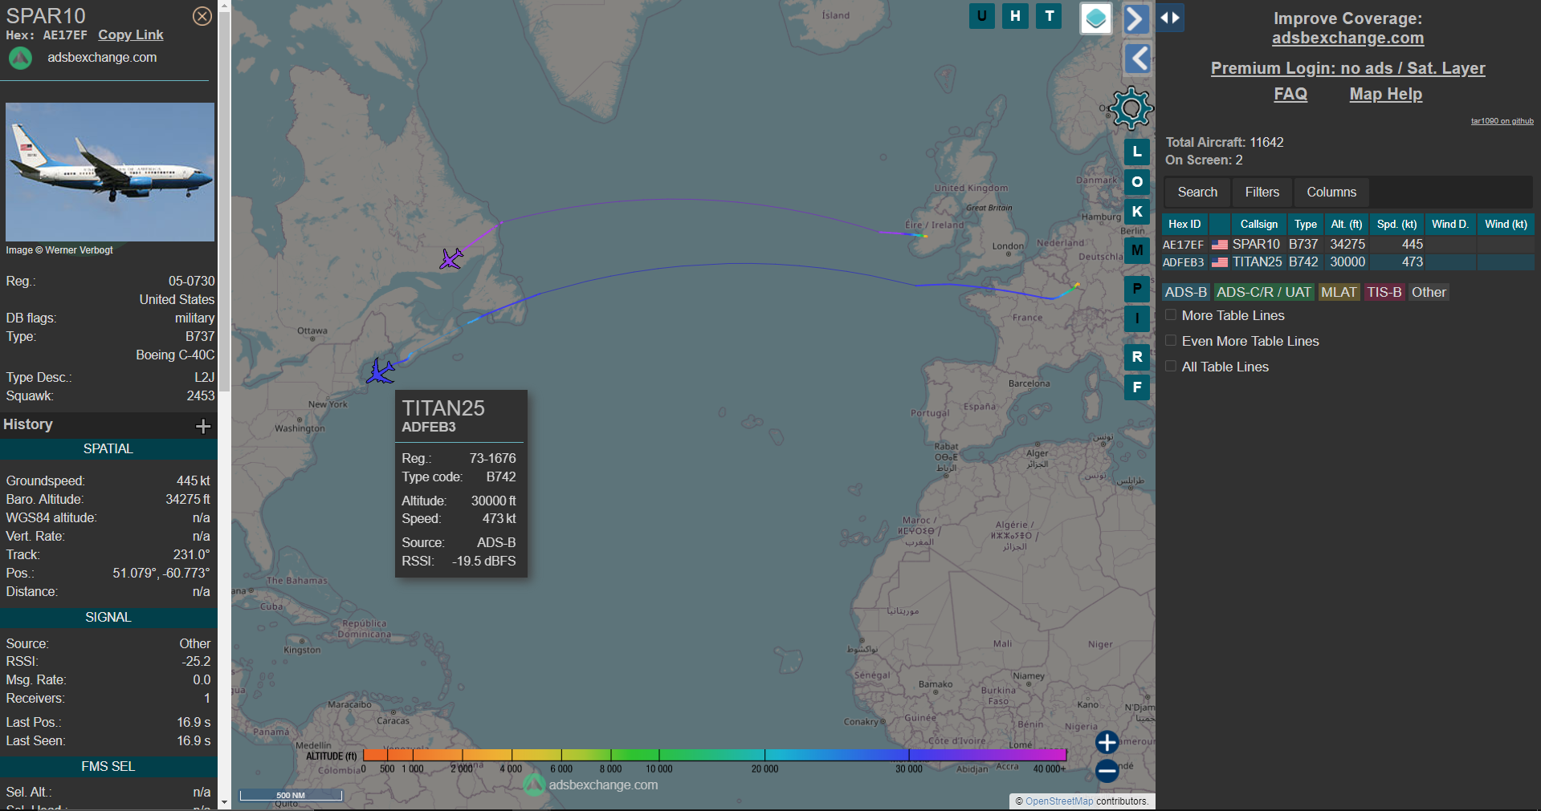Toggle the ADS-C/R / UAT source legend label
The height and width of the screenshot is (811, 1541).
1263,293
